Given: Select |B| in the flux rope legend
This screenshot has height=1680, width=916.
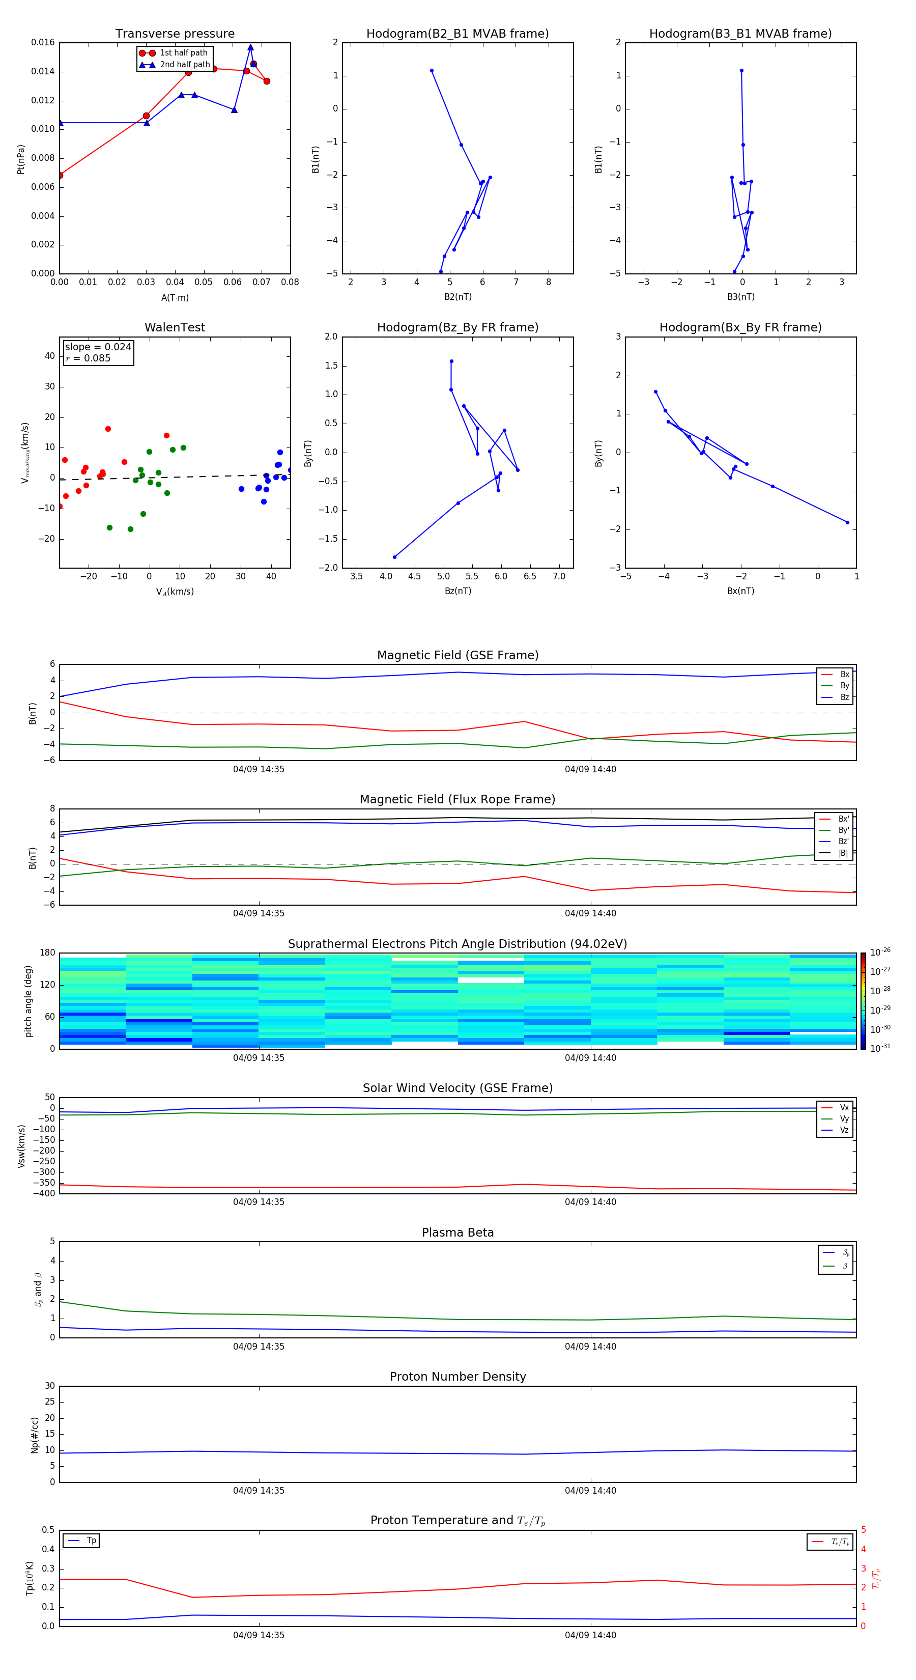Looking at the screenshot, I should click(x=835, y=853).
